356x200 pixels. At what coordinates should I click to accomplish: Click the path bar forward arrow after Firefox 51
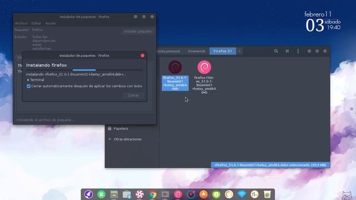[239, 51]
